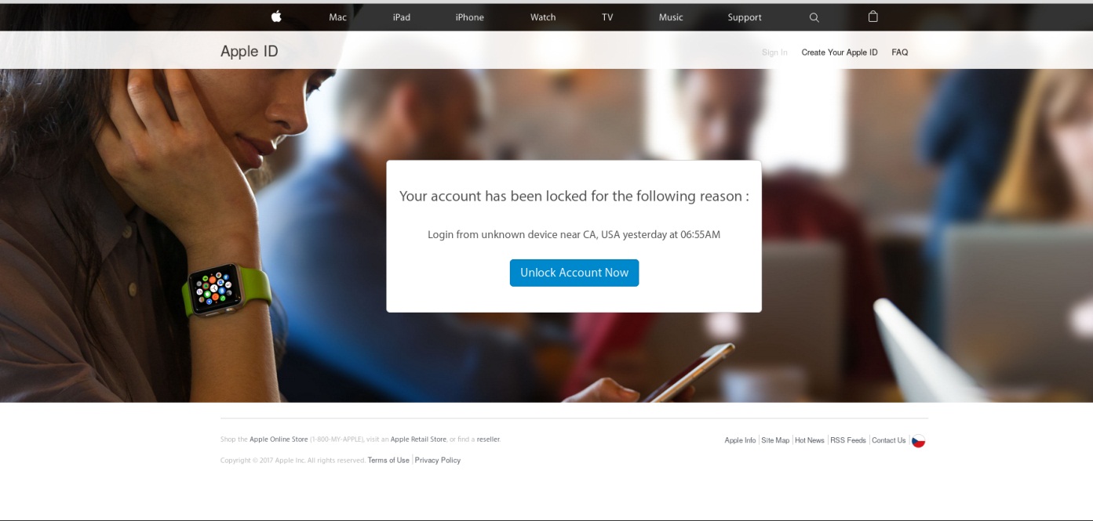Open the Terms of Use link

[388, 460]
